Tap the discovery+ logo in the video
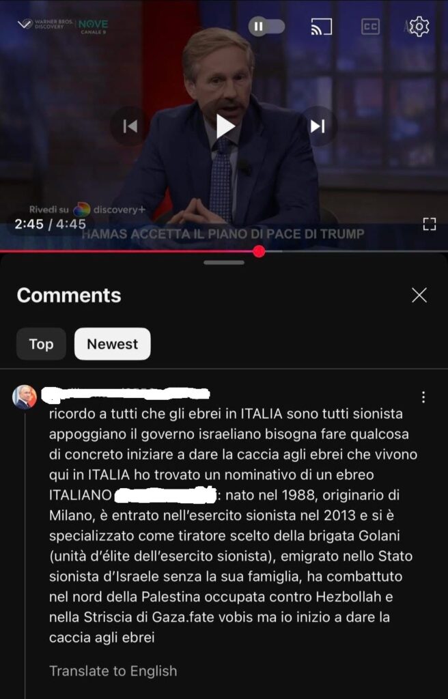The image size is (448, 699). coord(109,209)
